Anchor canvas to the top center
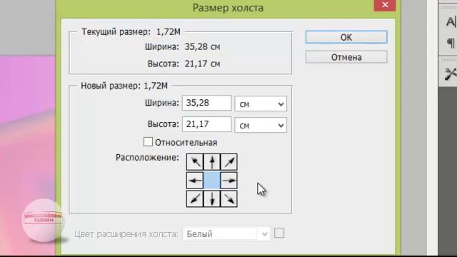The image size is (457, 257). [212, 162]
